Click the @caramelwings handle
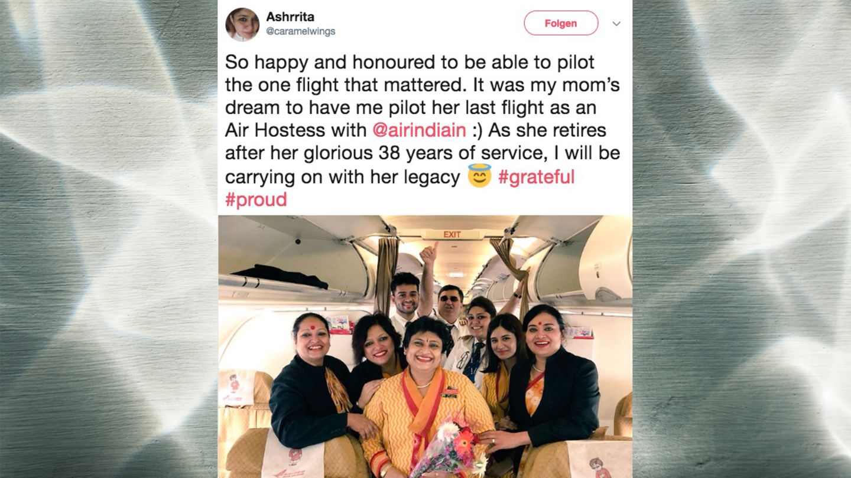 [x=300, y=31]
